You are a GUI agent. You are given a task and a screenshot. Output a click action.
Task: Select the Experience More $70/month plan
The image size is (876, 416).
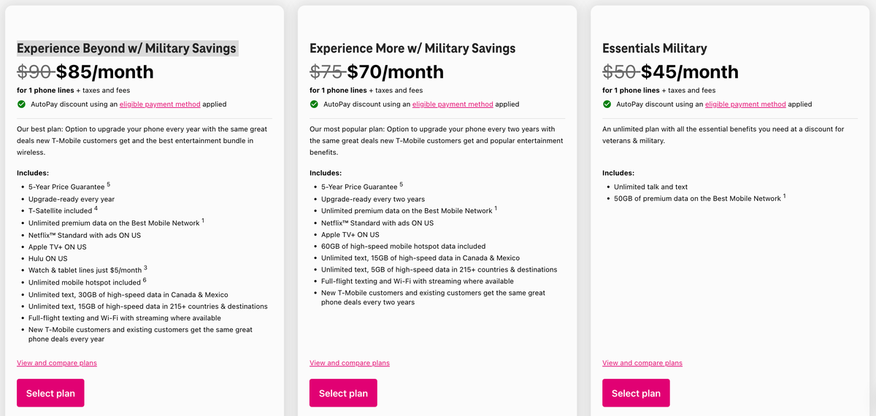(x=343, y=393)
